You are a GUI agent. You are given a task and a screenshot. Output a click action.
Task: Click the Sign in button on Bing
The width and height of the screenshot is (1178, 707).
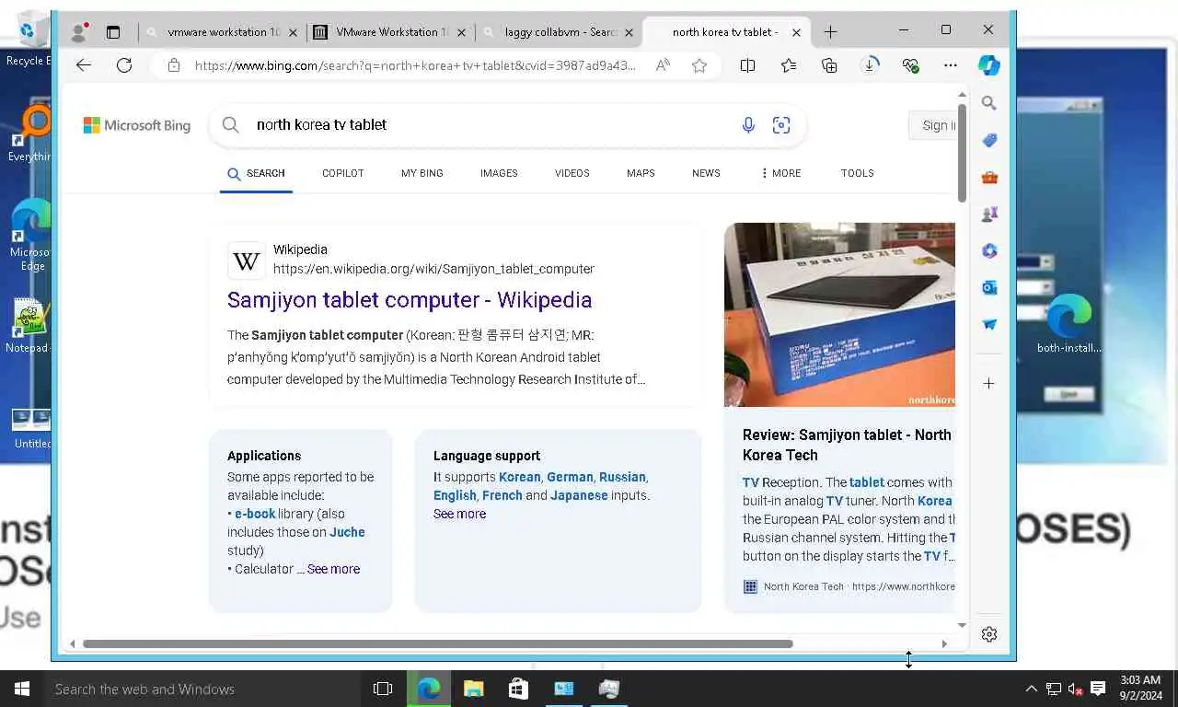click(x=933, y=125)
